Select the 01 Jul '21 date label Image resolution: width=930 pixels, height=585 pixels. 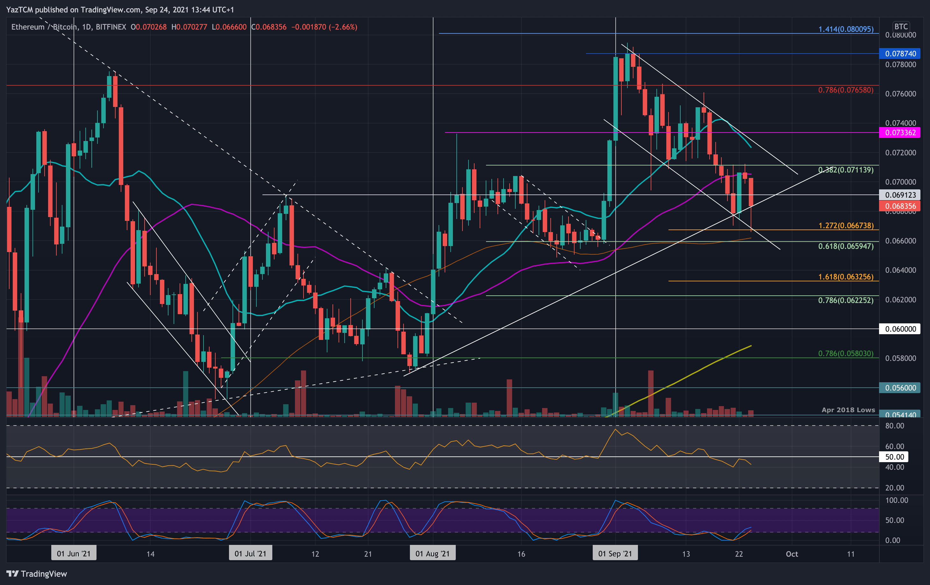[251, 553]
